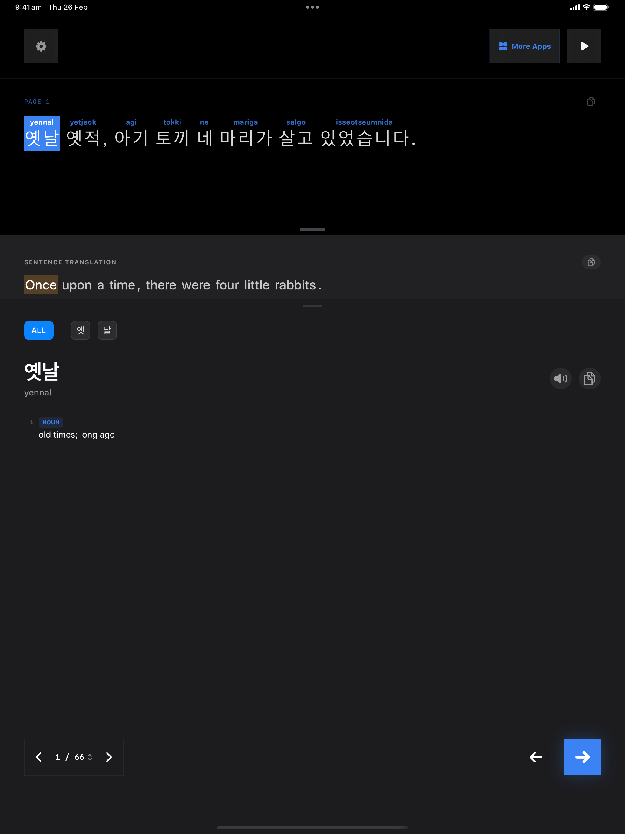
Task: Copy the sentence translation
Action: [x=591, y=262]
